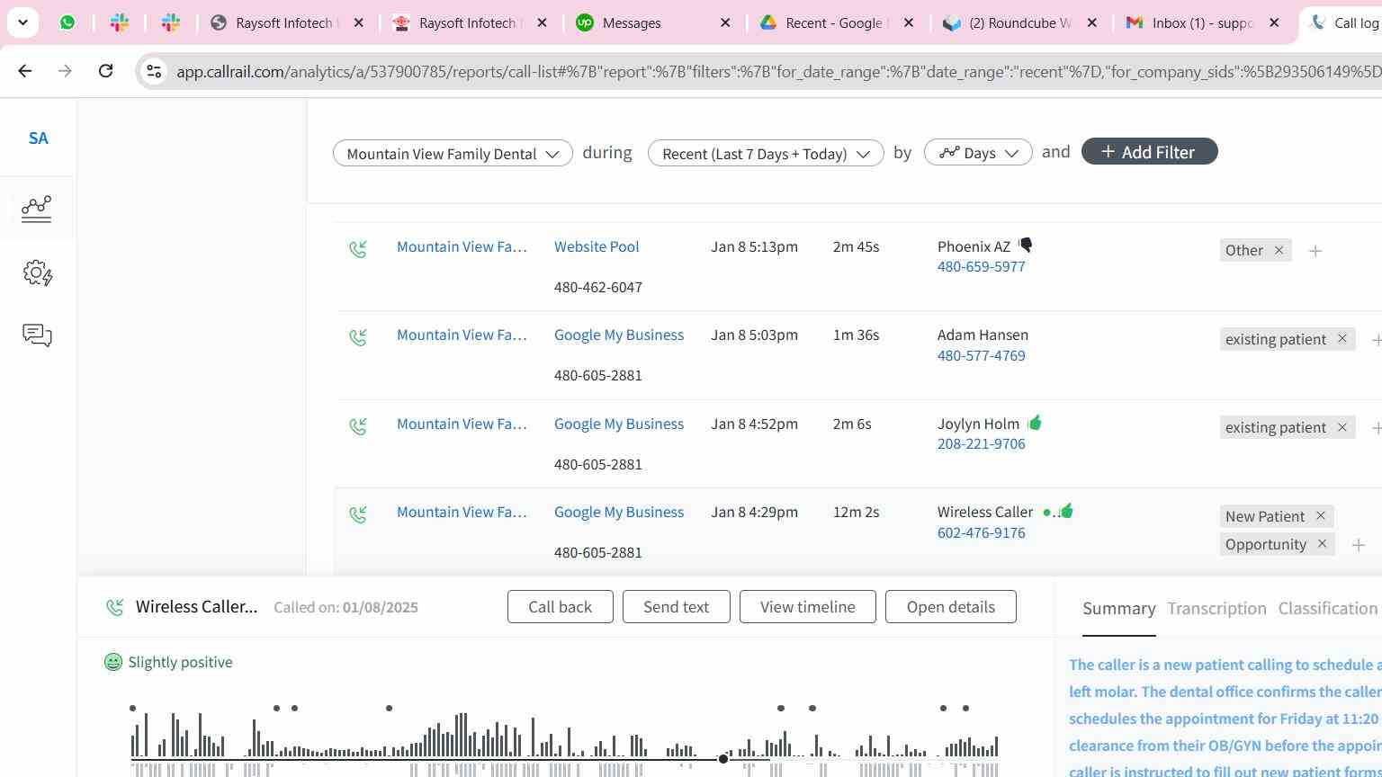Click the Open details button
Viewport: 1382px width, 777px height.
[x=951, y=607]
